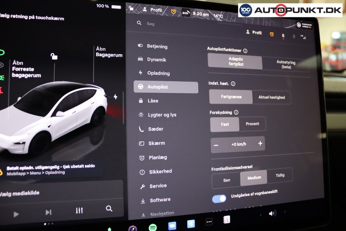Select Aktuel hastighed instead of Fartgrænse
The image size is (346, 231).
[272, 97]
